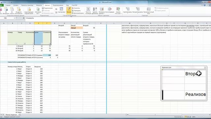The height and width of the screenshot is (119, 211).
Task: Open Connections (Подключения) in ribbon
Action: pyautogui.click(x=47, y=8)
